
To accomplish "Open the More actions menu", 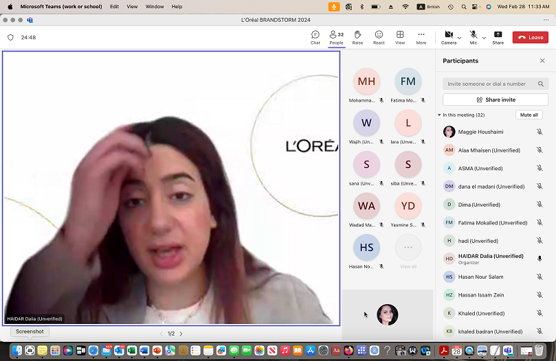I will (421, 37).
